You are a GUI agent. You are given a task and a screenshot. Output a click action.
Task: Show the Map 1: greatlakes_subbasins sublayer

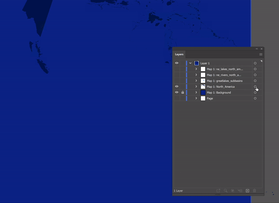[x=176, y=81]
